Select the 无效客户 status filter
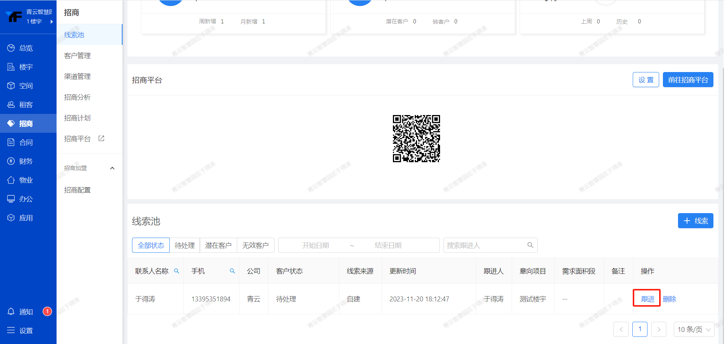724x344 pixels. 255,245
